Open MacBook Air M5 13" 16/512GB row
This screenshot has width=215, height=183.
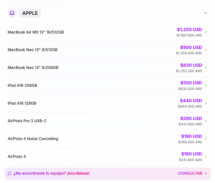108,32
